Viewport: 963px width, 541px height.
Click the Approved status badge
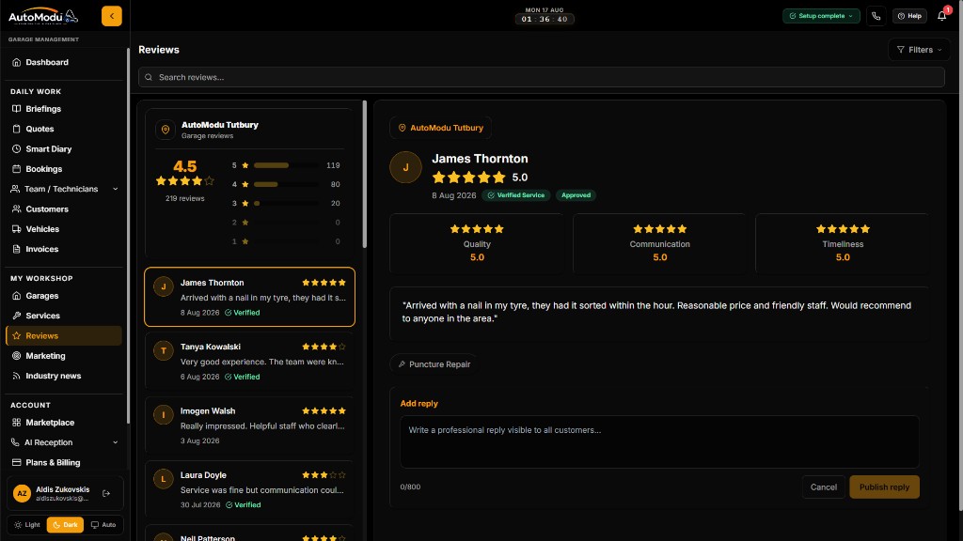pyautogui.click(x=576, y=195)
